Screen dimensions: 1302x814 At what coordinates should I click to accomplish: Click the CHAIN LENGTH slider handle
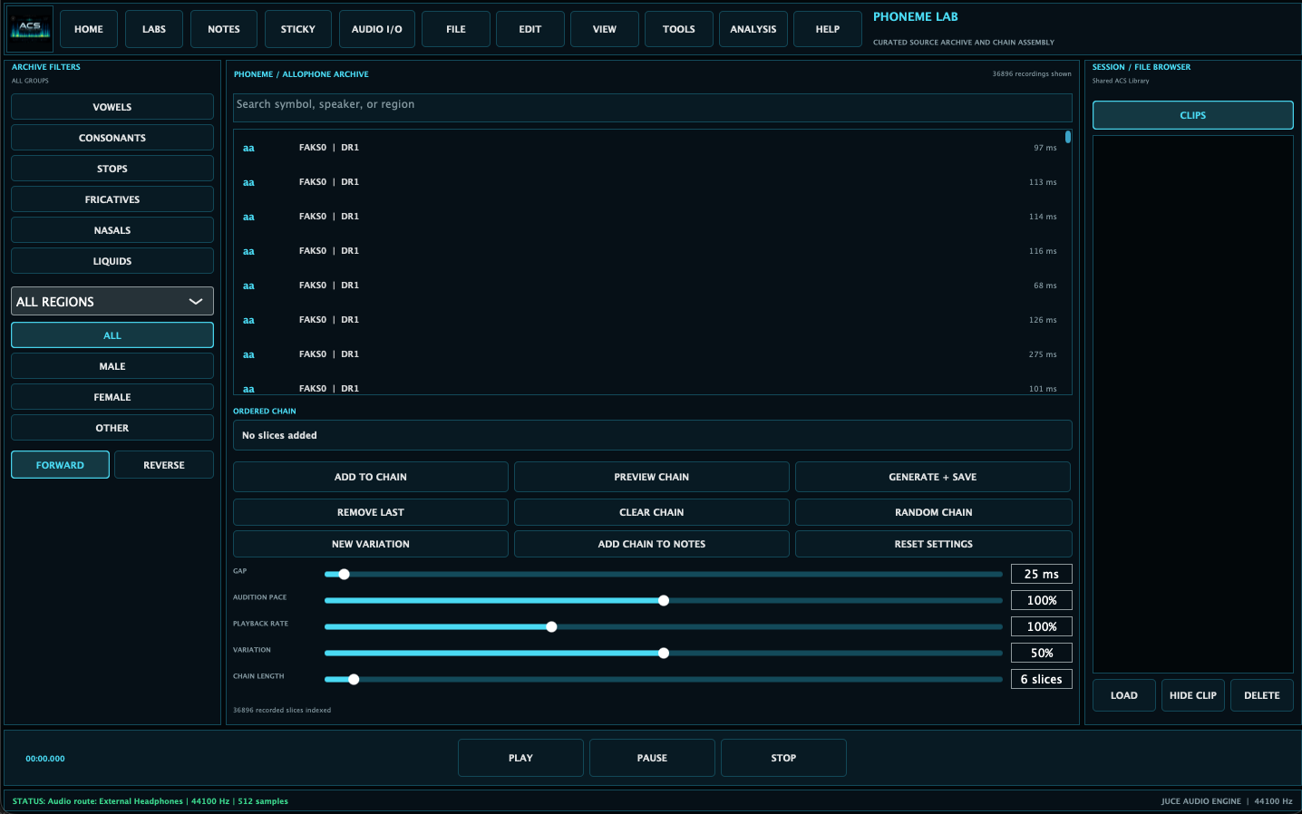point(354,680)
